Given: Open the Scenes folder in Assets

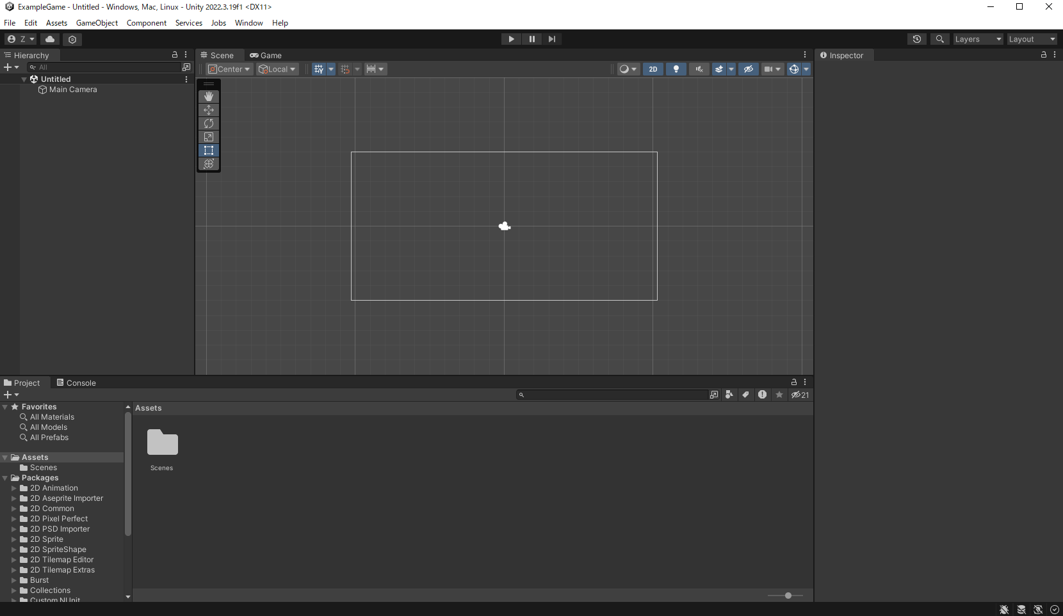Looking at the screenshot, I should click(x=161, y=443).
